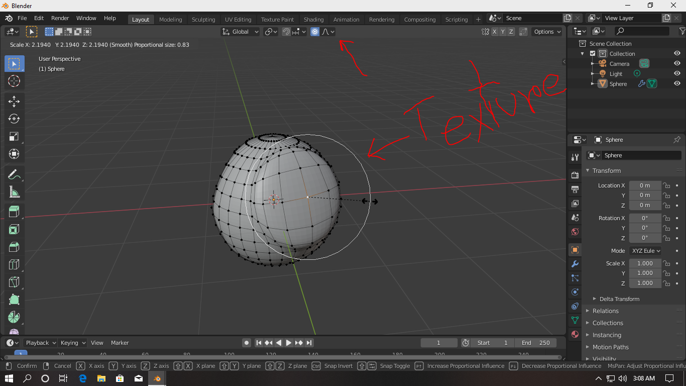Viewport: 686px width, 386px height.
Task: Open the Modifier properties tab
Action: coord(575,264)
